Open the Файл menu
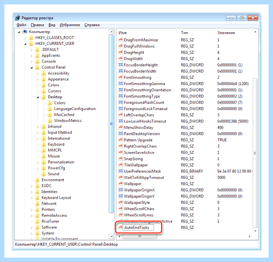The height and width of the screenshot is (262, 273). 21,25
